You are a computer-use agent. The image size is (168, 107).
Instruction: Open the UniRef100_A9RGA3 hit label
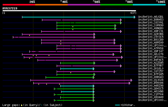(151, 77)
